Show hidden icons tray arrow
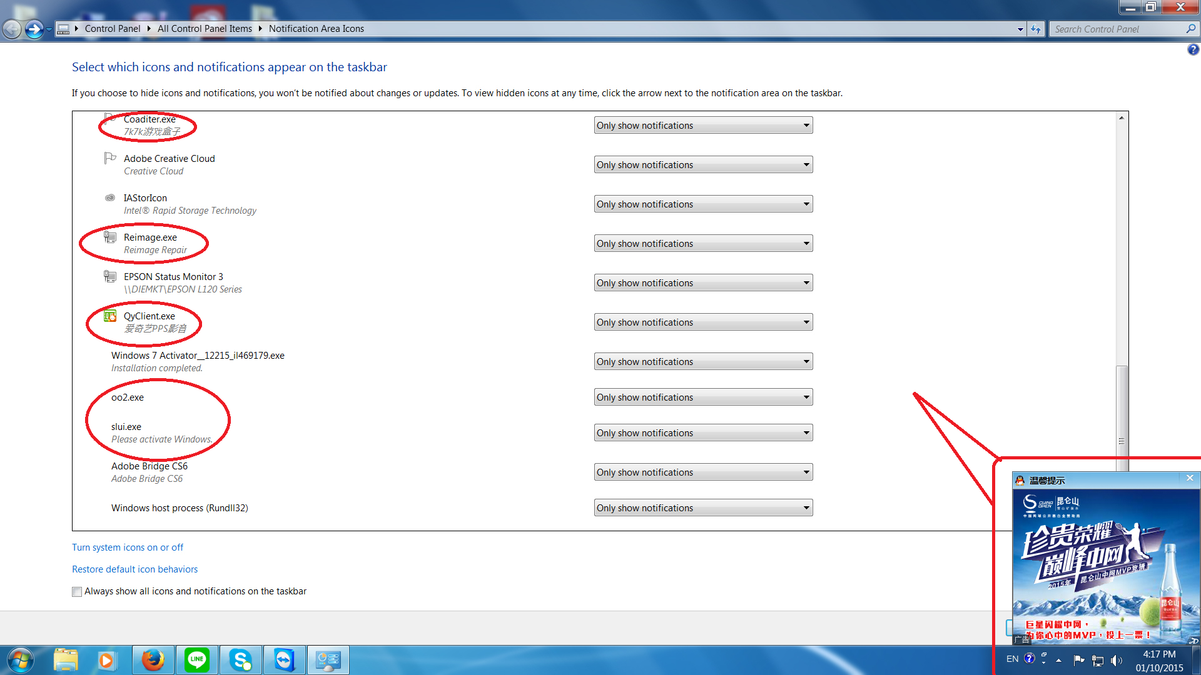Screen dimensions: 1201x675 (x=1058, y=660)
